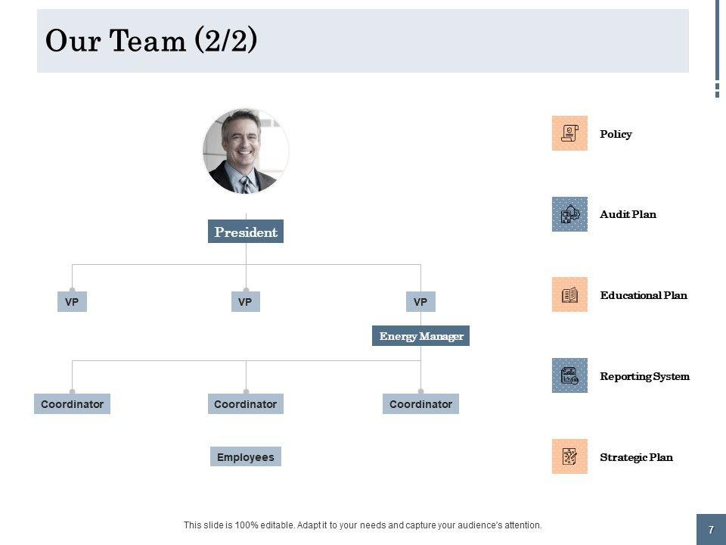Select the Policy text label
The height and width of the screenshot is (545, 726).
click(x=616, y=134)
